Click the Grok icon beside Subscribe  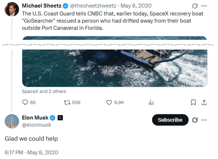[195, 120]
